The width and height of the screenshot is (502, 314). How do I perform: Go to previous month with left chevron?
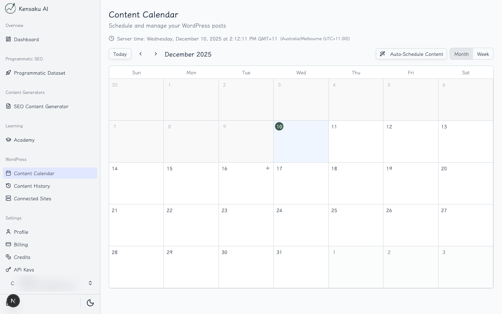tap(140, 54)
